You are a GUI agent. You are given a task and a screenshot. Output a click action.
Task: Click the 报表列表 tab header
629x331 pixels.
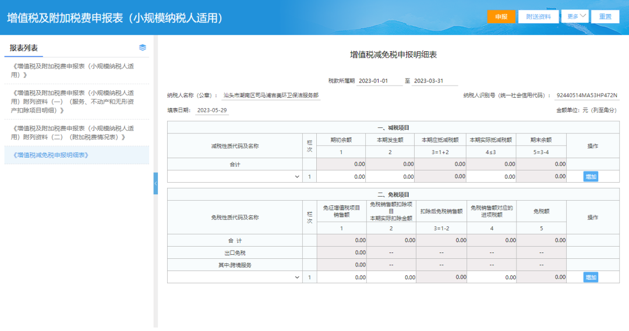click(24, 48)
